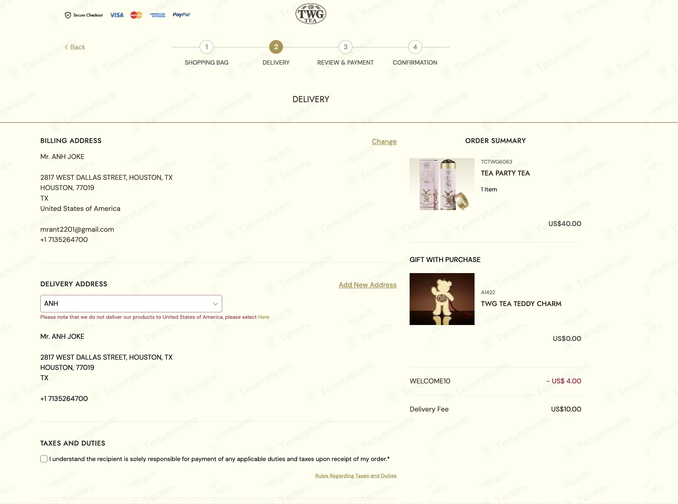Click the US$40.00 product price
Screen dimensions: 678x504
pyautogui.click(x=565, y=224)
